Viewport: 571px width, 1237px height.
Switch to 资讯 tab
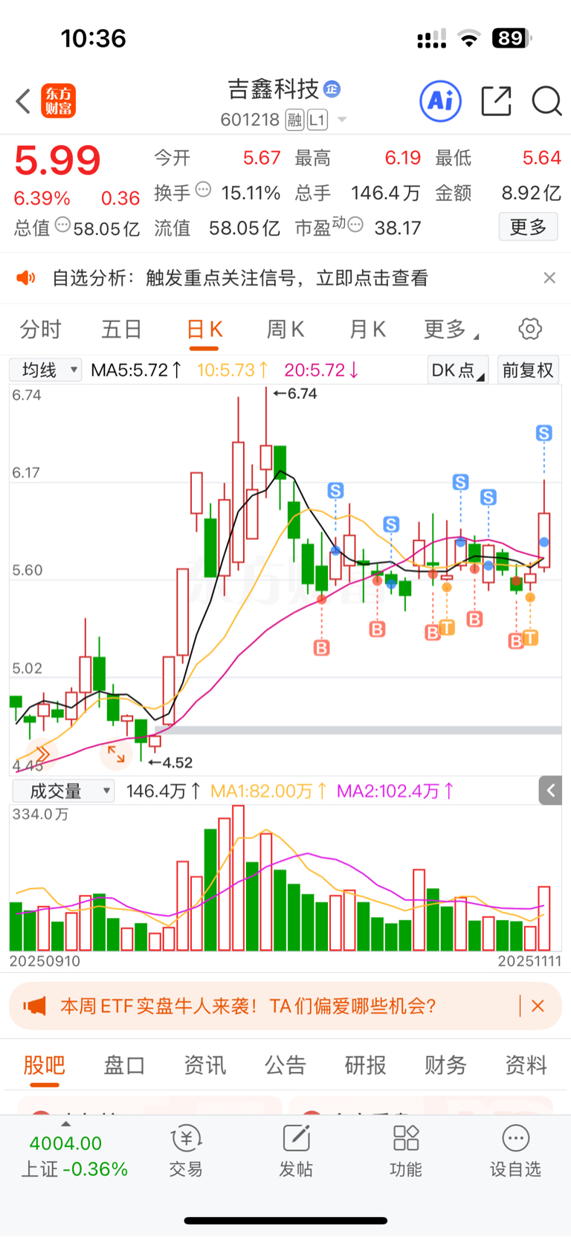(x=204, y=1065)
